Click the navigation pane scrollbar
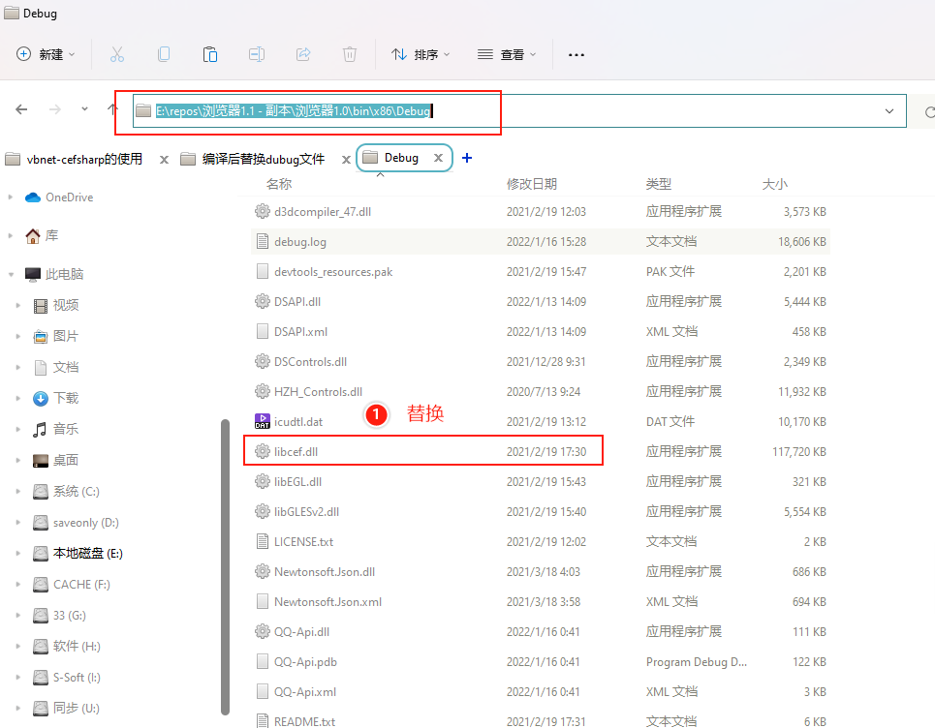Screen dimensions: 935x728 (225, 566)
